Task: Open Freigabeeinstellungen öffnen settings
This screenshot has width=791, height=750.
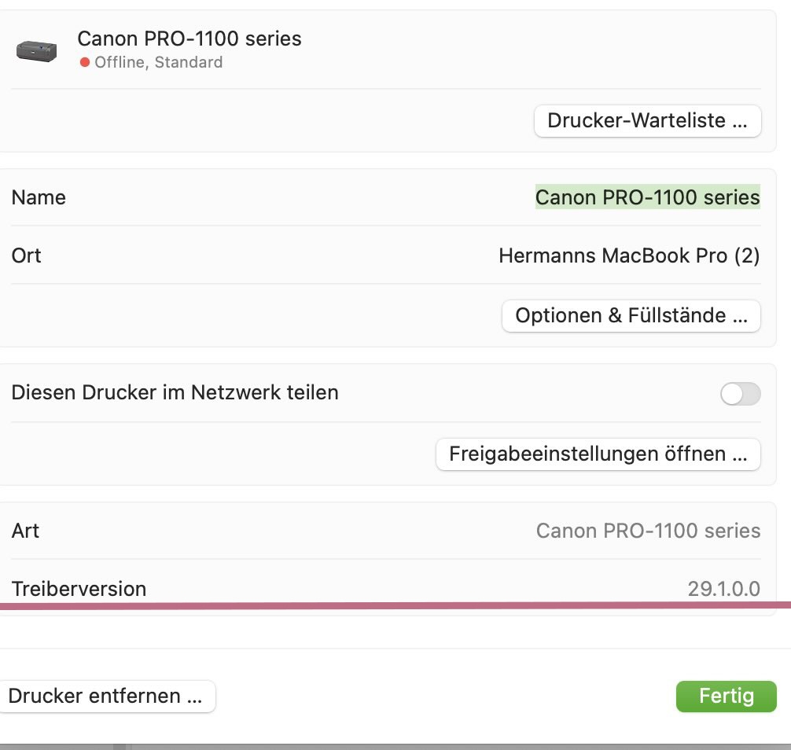Action: (598, 454)
